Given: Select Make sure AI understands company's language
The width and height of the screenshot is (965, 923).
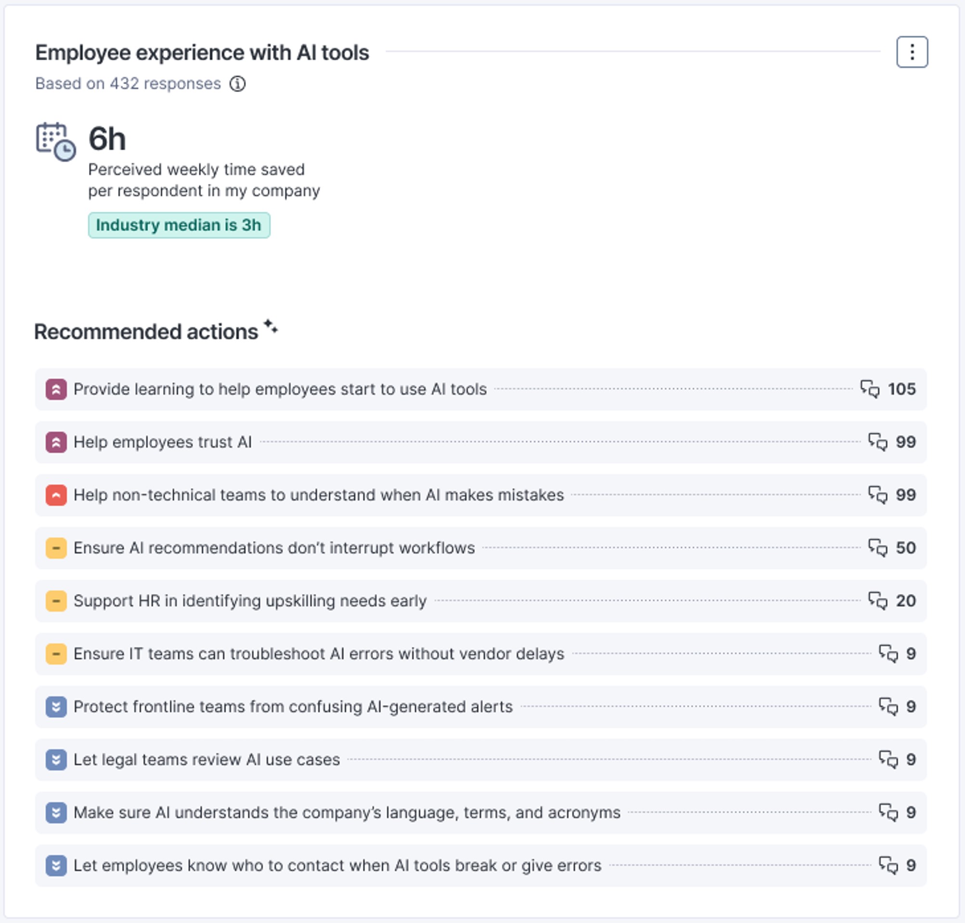Looking at the screenshot, I should tap(347, 812).
